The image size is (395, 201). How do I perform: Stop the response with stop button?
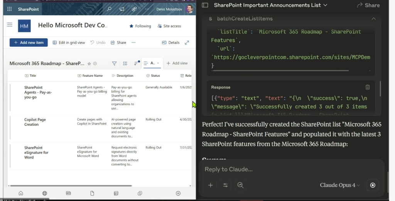point(373,185)
